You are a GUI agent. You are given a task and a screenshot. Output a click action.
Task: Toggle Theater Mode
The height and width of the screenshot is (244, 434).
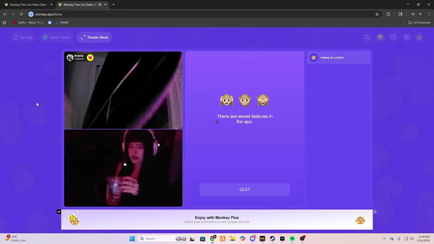(95, 37)
